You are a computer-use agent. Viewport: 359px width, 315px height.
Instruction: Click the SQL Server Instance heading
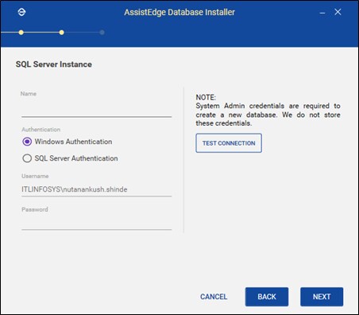(x=54, y=64)
